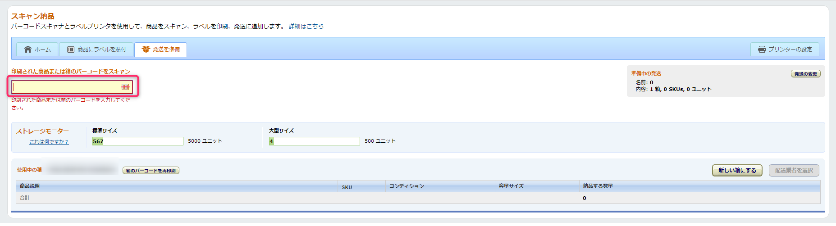This screenshot has height=226, width=836.
Task: Click the barcode icon on 商品にラベルを貼付 tab
Action: [71, 50]
